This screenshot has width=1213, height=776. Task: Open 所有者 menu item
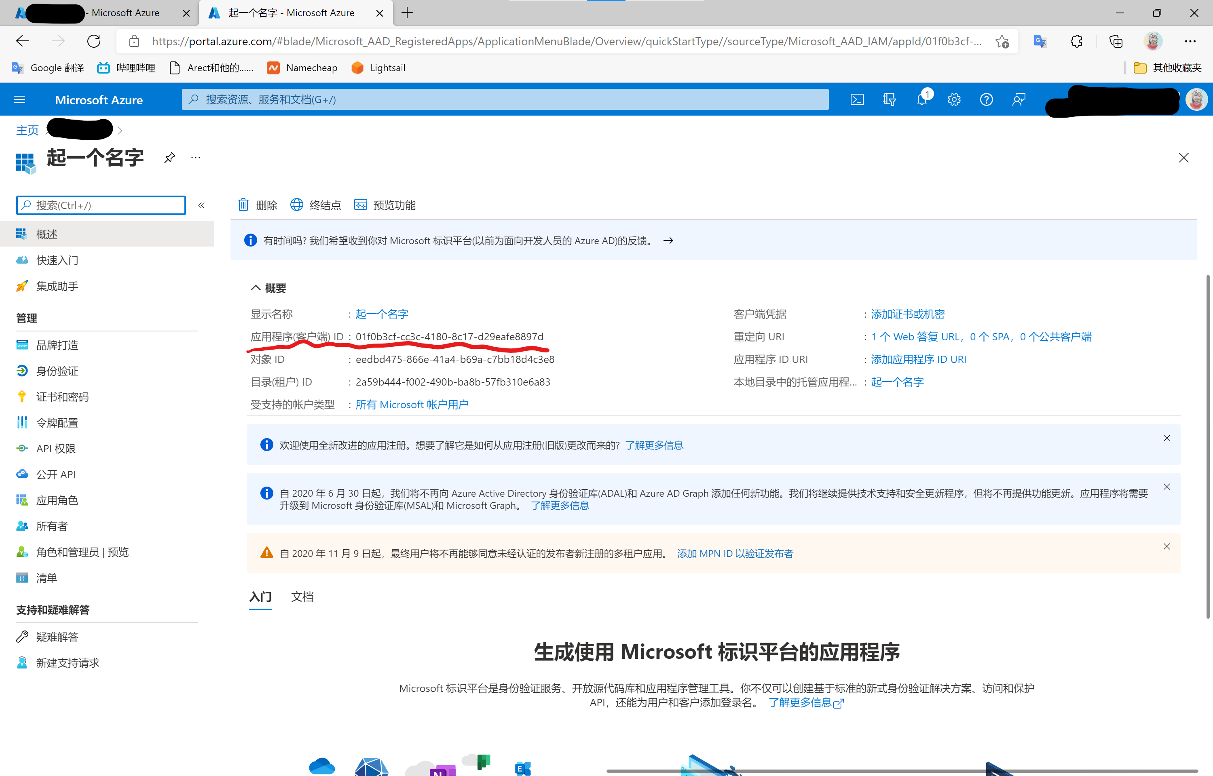[x=107, y=526]
